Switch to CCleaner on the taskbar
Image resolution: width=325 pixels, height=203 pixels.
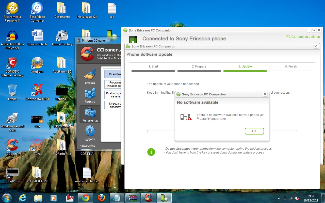[x=149, y=198]
